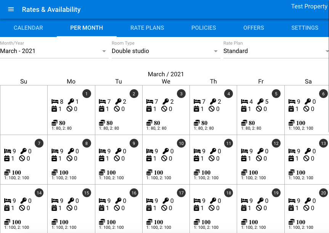
Task: Switch to the Calendar tab
Action: pyautogui.click(x=28, y=28)
